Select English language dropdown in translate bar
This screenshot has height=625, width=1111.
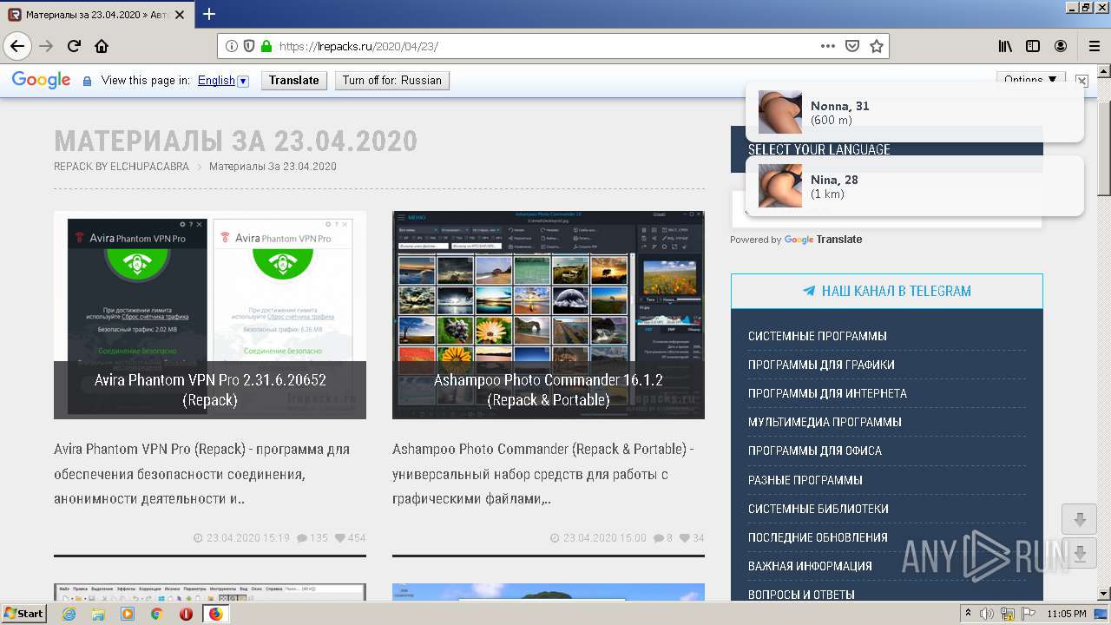(x=223, y=80)
